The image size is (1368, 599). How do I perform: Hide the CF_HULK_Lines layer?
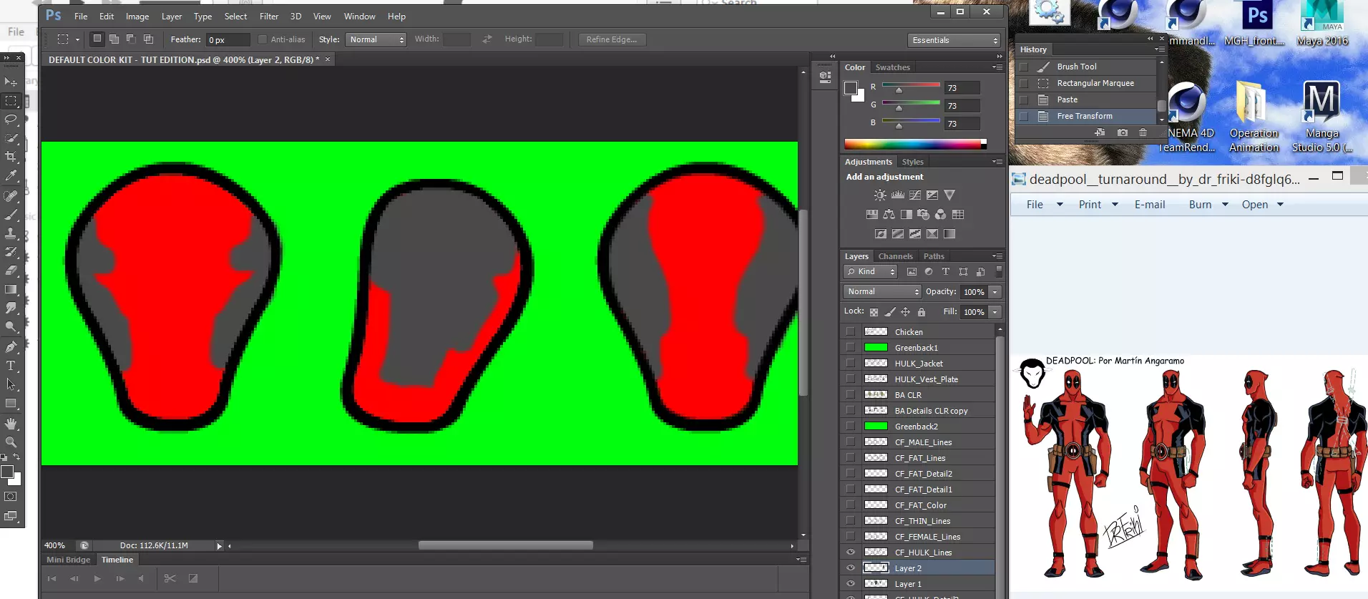coord(851,552)
